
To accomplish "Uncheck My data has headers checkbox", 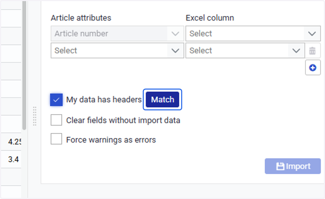I will tap(56, 100).
